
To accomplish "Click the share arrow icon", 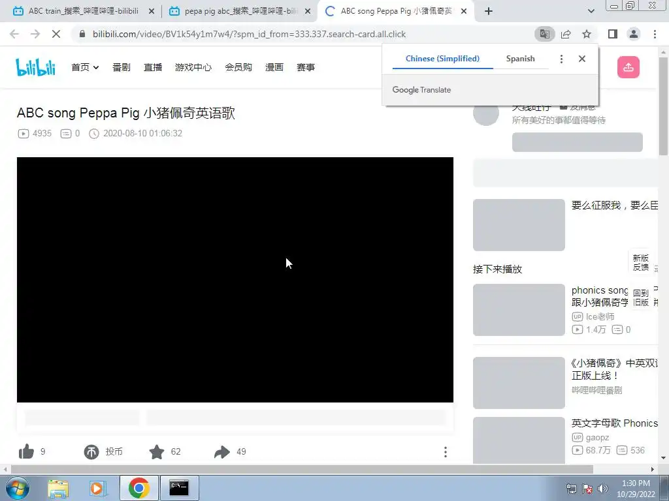I will point(222,451).
